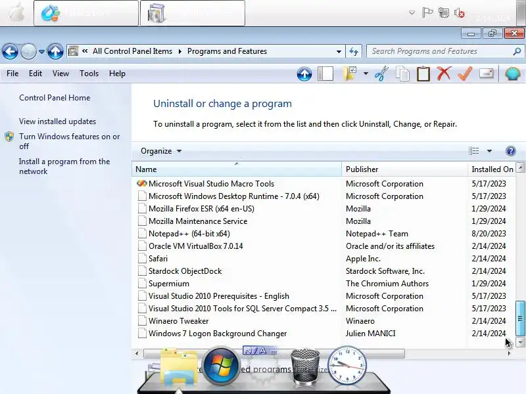Click the blue Up toolbar icon

(x=304, y=74)
